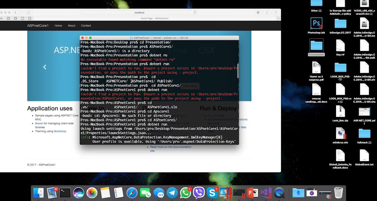Open the Home nav item
The image size is (377, 201).
pos(58,26)
